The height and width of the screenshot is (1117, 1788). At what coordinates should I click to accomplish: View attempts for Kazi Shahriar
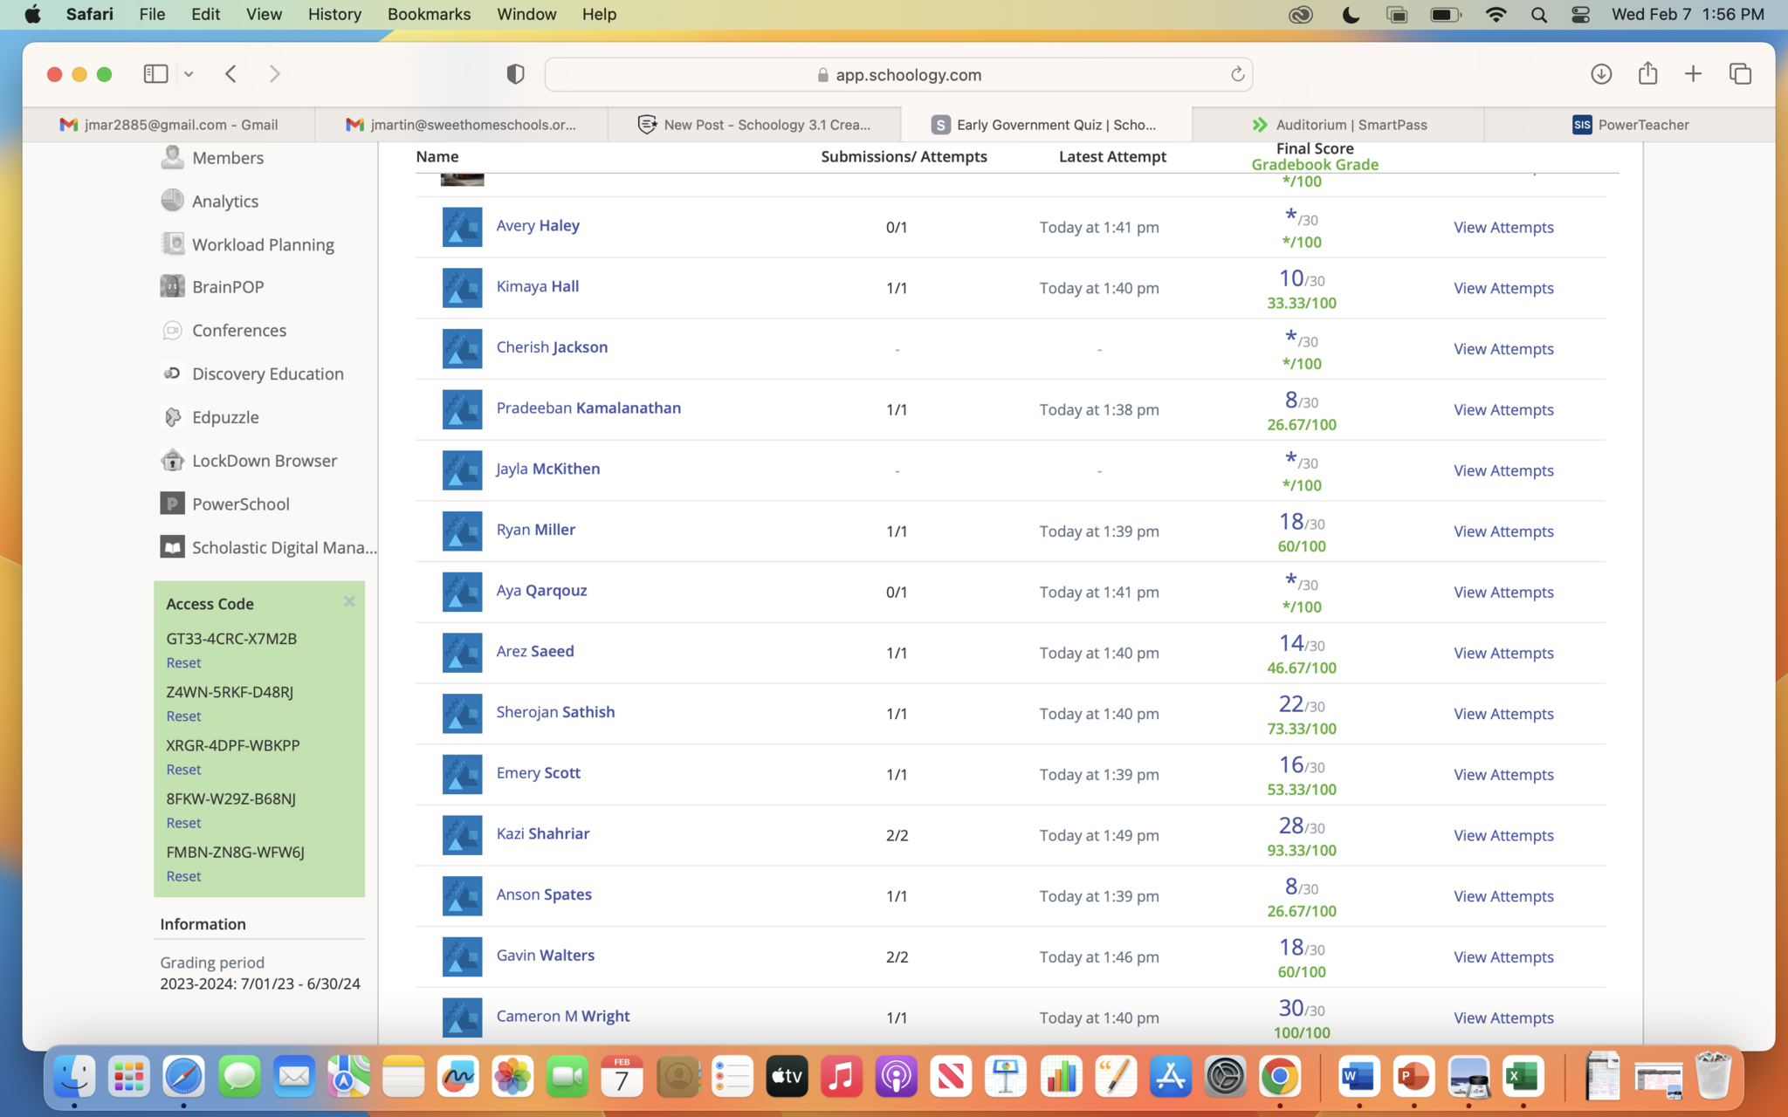tap(1503, 835)
